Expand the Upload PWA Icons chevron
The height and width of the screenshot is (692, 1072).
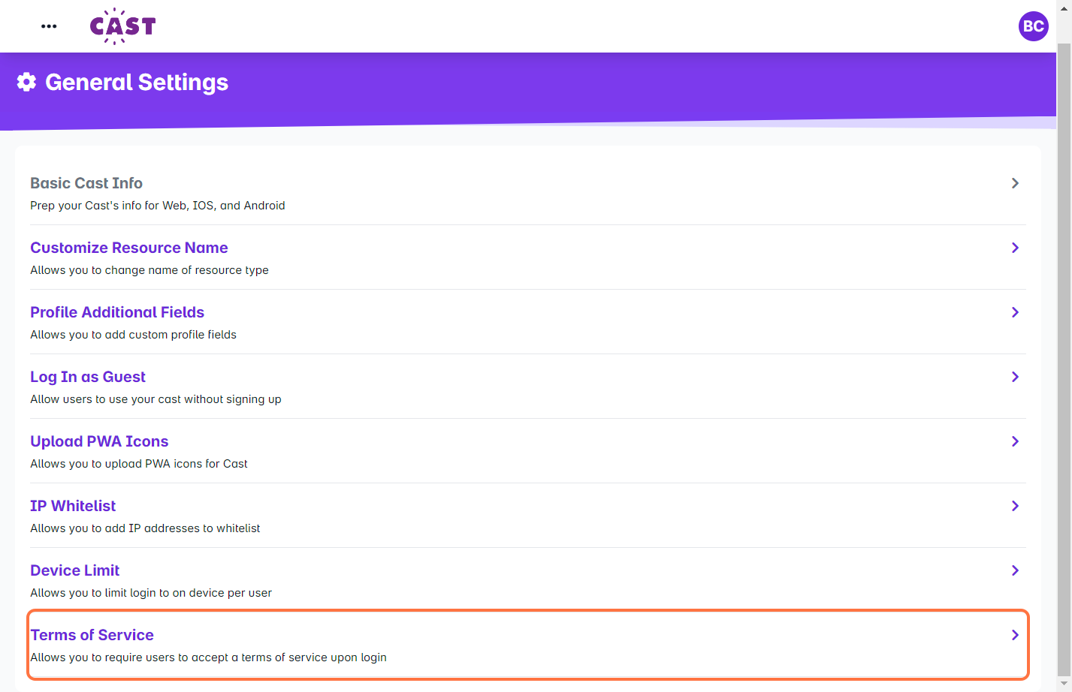pyautogui.click(x=1015, y=441)
